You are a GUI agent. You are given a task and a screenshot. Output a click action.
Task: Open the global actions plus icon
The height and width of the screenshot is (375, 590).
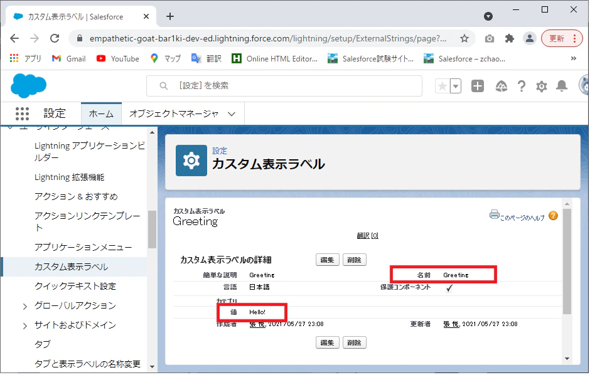click(477, 86)
